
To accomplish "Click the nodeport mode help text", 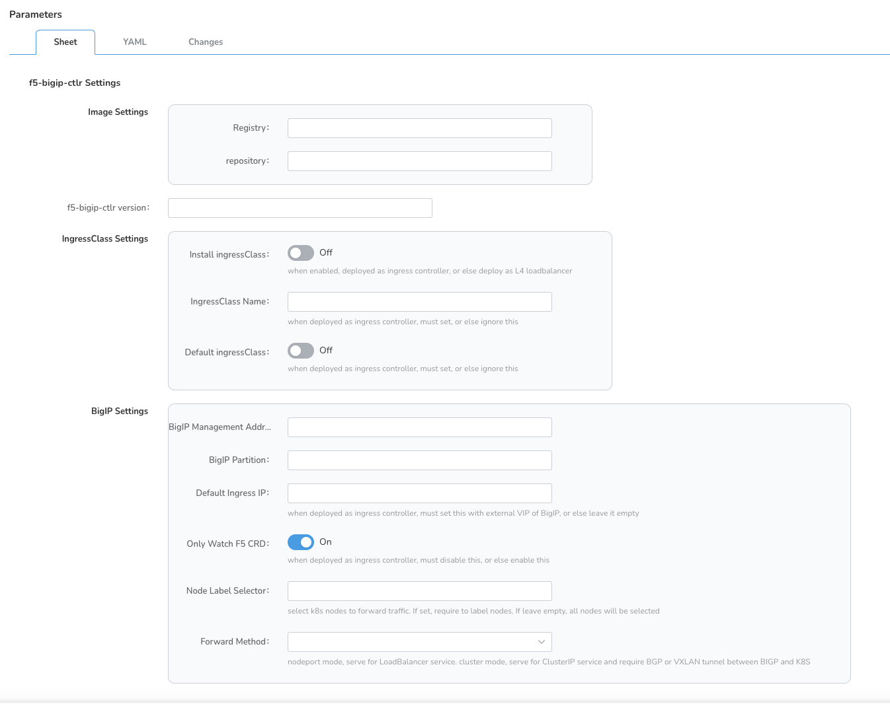I will 549,662.
